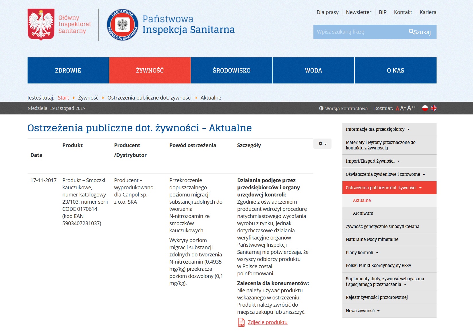The image size is (473, 335).
Task: Collapse Ostrzeżenia publiczne dot. żywności sidebar item
Action: click(389, 188)
